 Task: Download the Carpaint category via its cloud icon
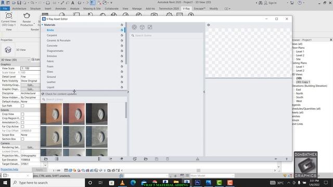tap(122, 35)
